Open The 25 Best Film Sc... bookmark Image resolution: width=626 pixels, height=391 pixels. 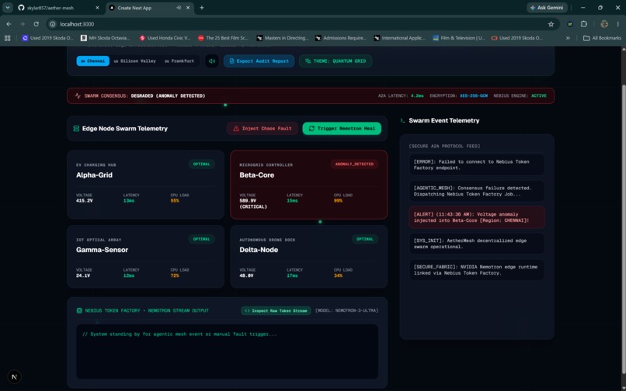[223, 38]
